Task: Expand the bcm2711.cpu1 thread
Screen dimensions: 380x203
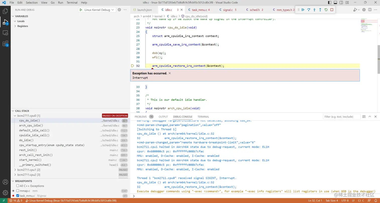Action: 15,170
